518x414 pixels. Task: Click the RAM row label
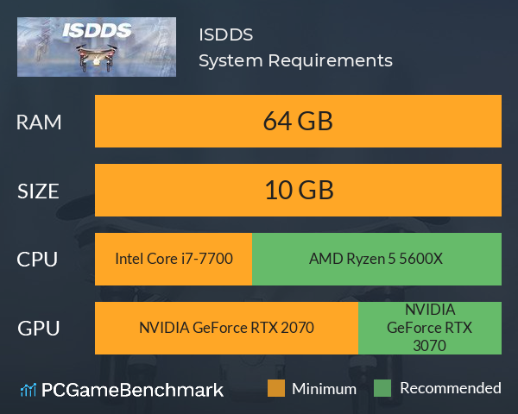[39, 122]
